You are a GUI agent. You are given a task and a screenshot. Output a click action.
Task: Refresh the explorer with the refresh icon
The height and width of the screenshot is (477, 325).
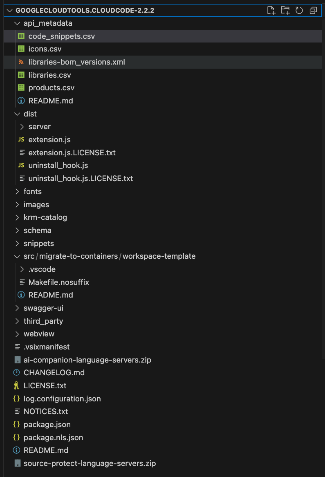(x=299, y=10)
